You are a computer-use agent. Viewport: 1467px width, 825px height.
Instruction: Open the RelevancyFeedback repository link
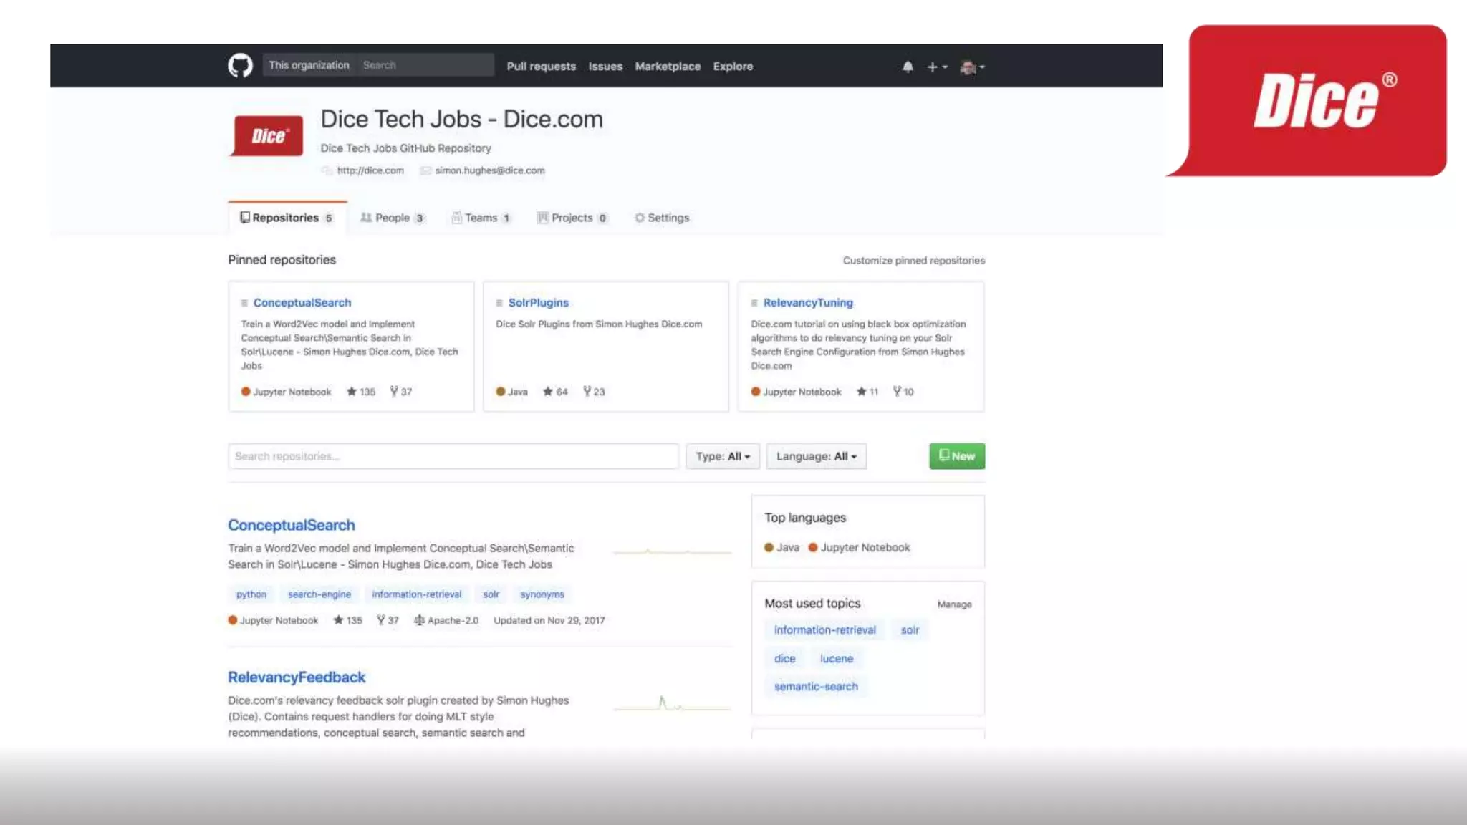click(x=297, y=677)
